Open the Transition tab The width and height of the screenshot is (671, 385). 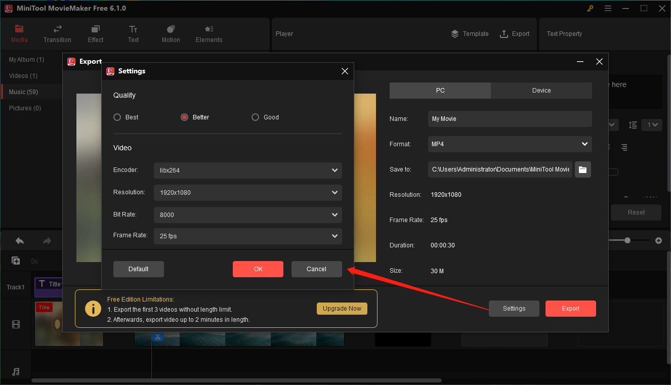pos(57,34)
